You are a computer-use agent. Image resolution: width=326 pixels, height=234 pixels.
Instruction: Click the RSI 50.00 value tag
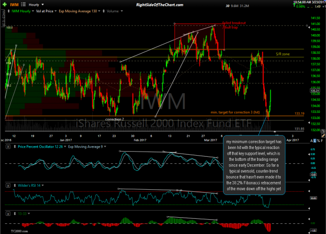pos(313,198)
